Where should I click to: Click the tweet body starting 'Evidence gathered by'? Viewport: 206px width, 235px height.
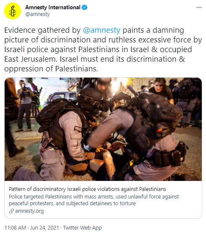(x=103, y=50)
